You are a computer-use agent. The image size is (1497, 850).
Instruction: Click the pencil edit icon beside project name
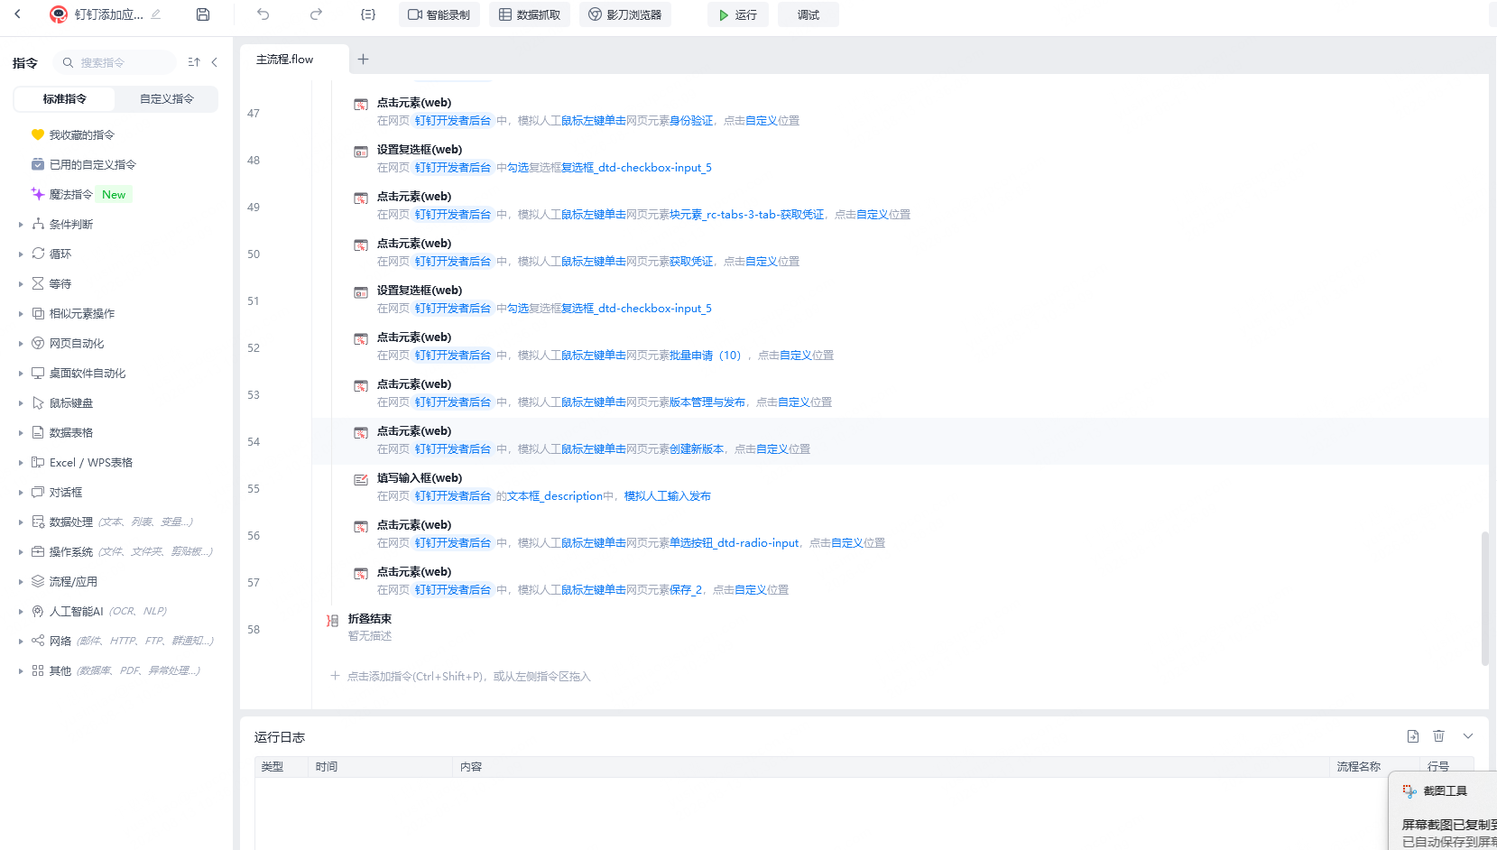pyautogui.click(x=156, y=14)
